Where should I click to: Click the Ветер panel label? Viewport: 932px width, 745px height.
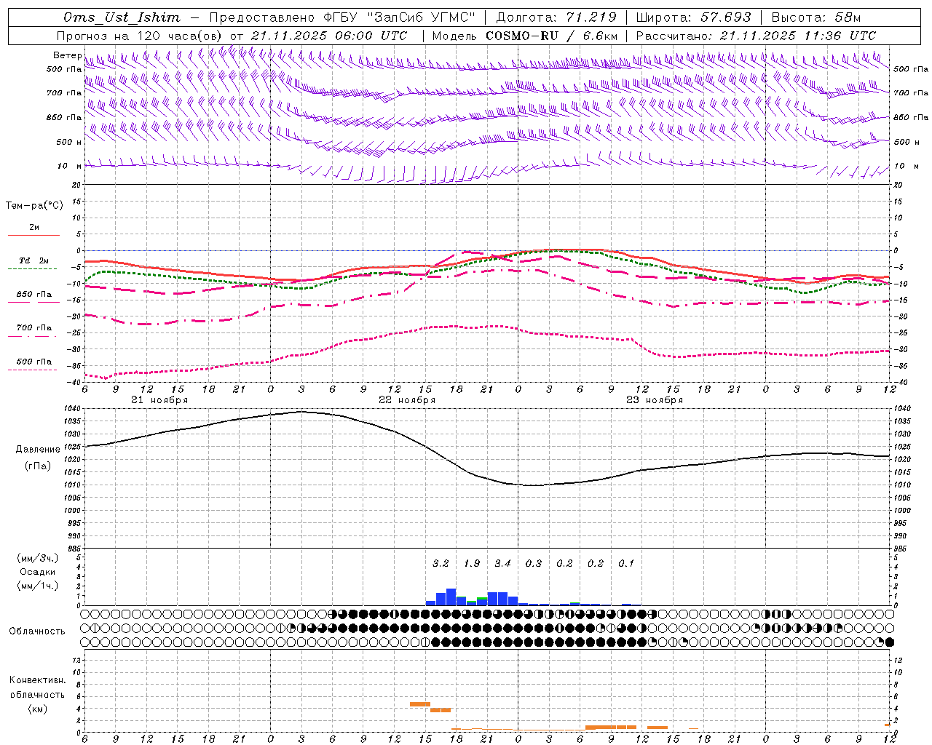click(x=68, y=55)
